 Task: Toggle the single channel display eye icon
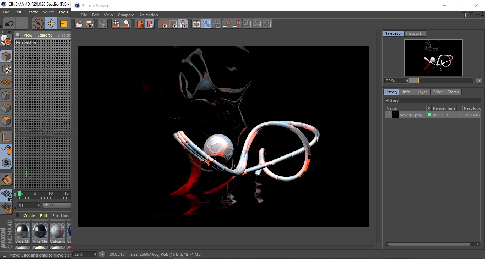163,24
